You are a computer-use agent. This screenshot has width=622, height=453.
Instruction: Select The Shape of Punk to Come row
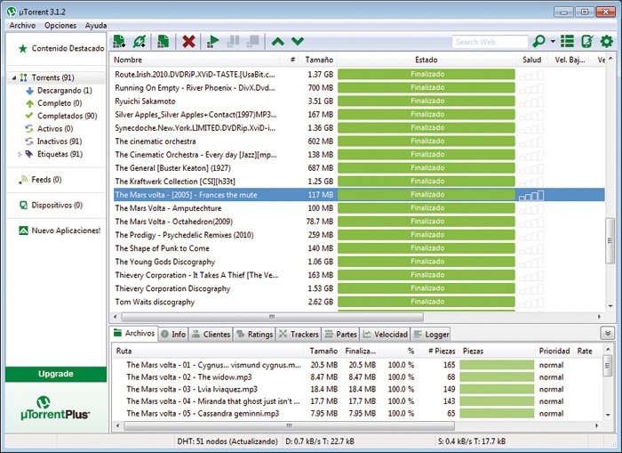click(x=357, y=248)
